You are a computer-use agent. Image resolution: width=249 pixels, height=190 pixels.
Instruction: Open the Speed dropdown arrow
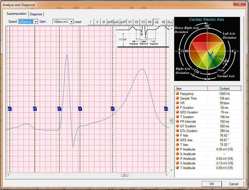tap(36, 22)
